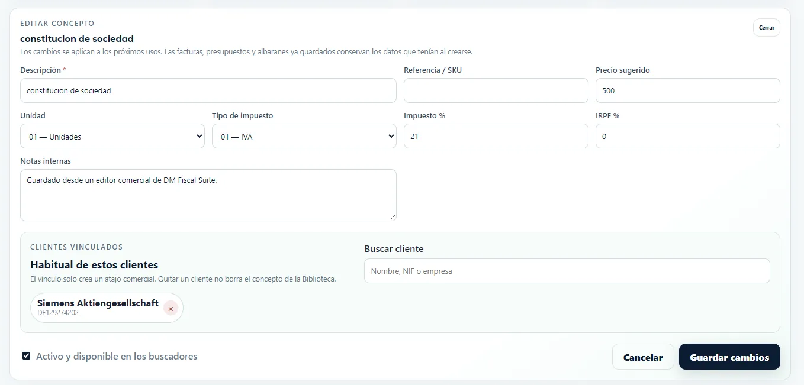Open the Unidad dropdown
The width and height of the screenshot is (804, 385).
coord(112,136)
